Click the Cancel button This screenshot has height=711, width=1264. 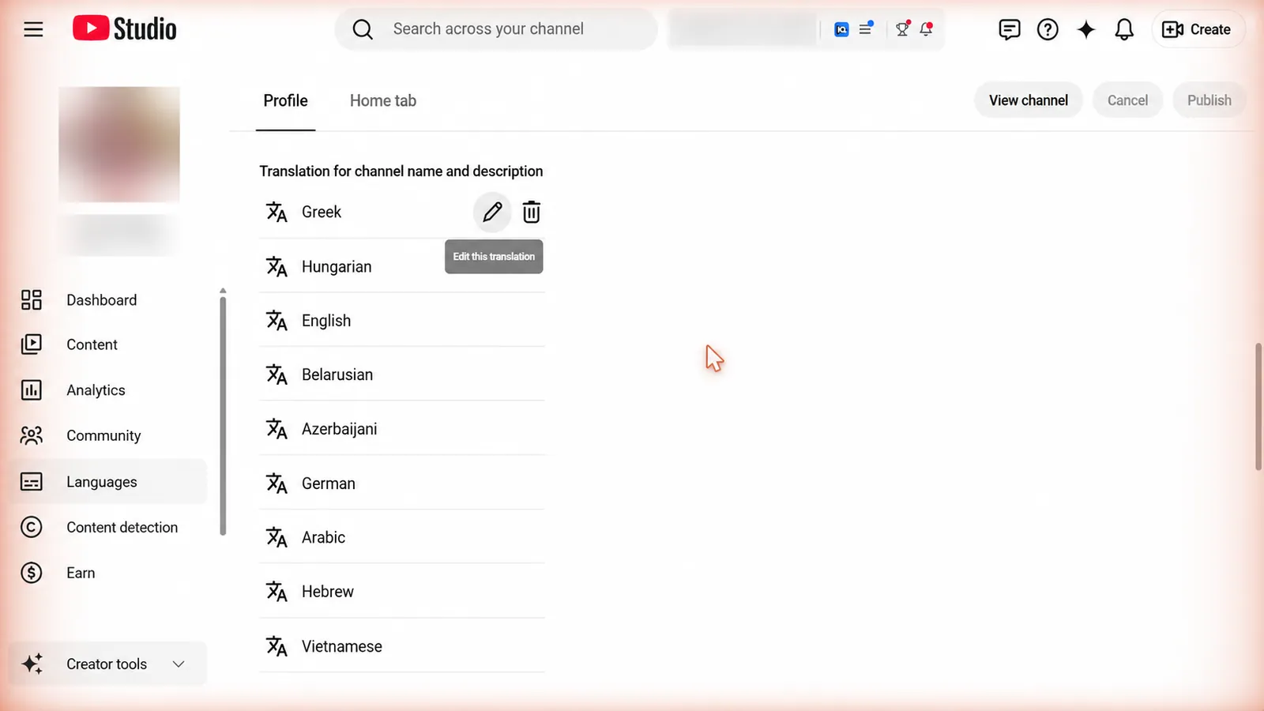pos(1127,100)
